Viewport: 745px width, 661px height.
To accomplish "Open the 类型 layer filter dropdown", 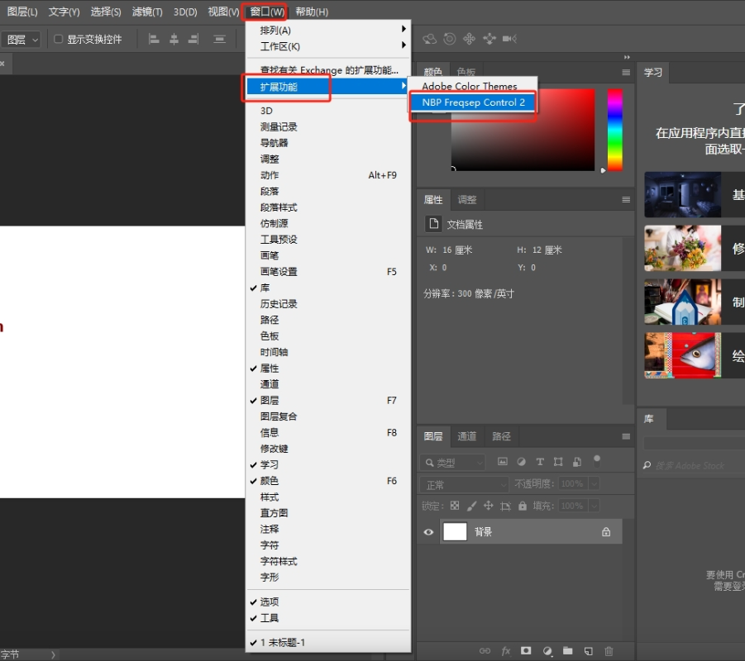I will tap(453, 463).
